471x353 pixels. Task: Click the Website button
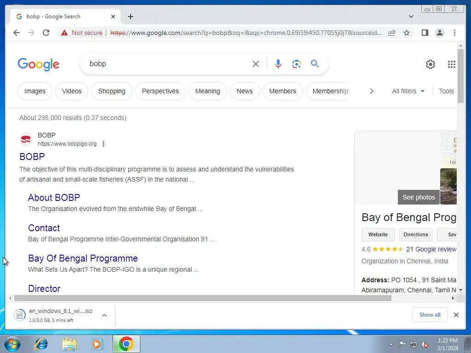tap(378, 234)
